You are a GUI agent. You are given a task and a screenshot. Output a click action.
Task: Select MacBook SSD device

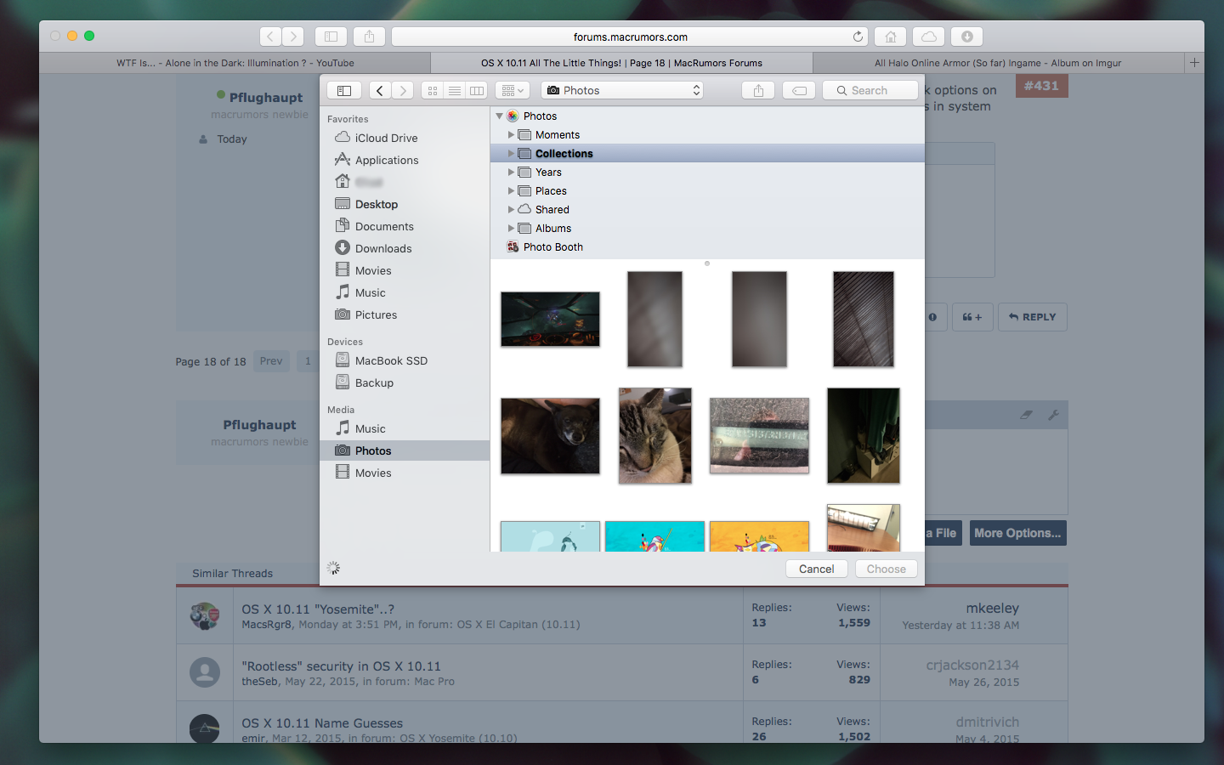tap(405, 360)
